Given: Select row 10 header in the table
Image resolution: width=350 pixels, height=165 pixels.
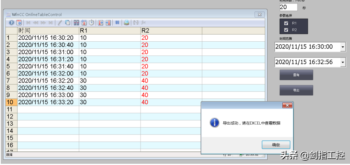Looking at the screenshot, I should (x=11, y=102).
